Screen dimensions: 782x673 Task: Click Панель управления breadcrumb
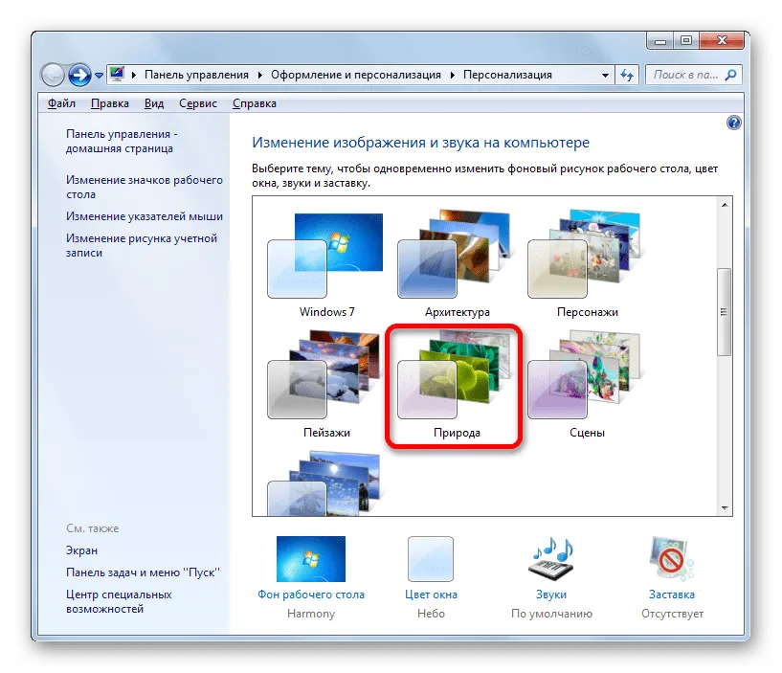pyautogui.click(x=196, y=75)
